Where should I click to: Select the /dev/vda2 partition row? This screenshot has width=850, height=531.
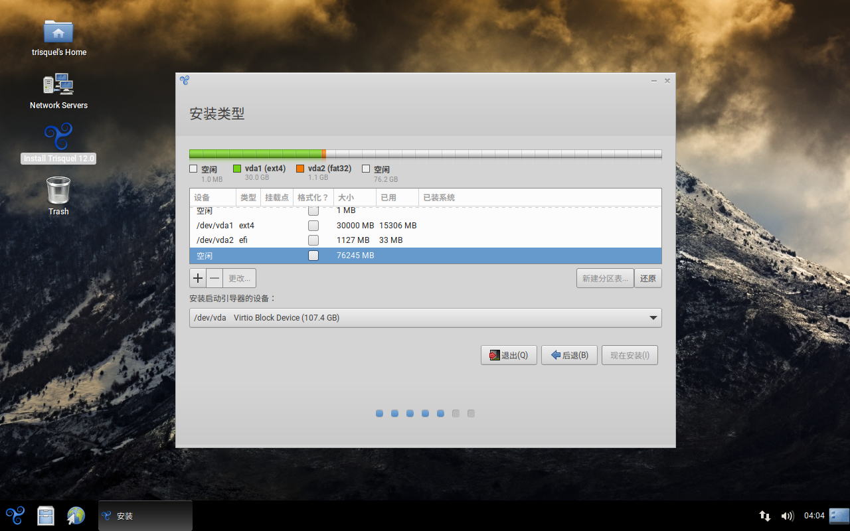point(425,240)
